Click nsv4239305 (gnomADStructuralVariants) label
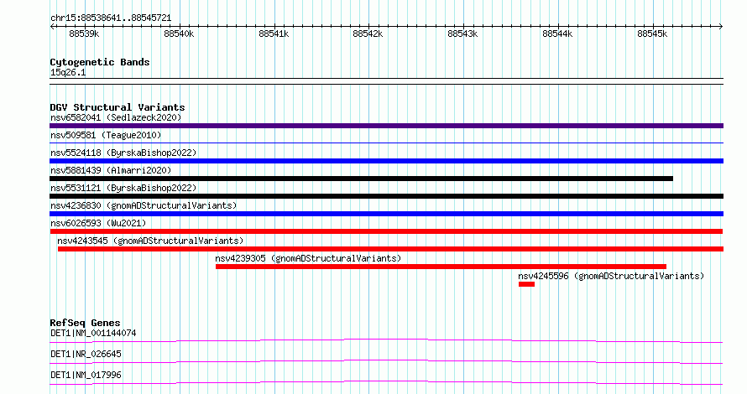The image size is (747, 394). tap(308, 258)
